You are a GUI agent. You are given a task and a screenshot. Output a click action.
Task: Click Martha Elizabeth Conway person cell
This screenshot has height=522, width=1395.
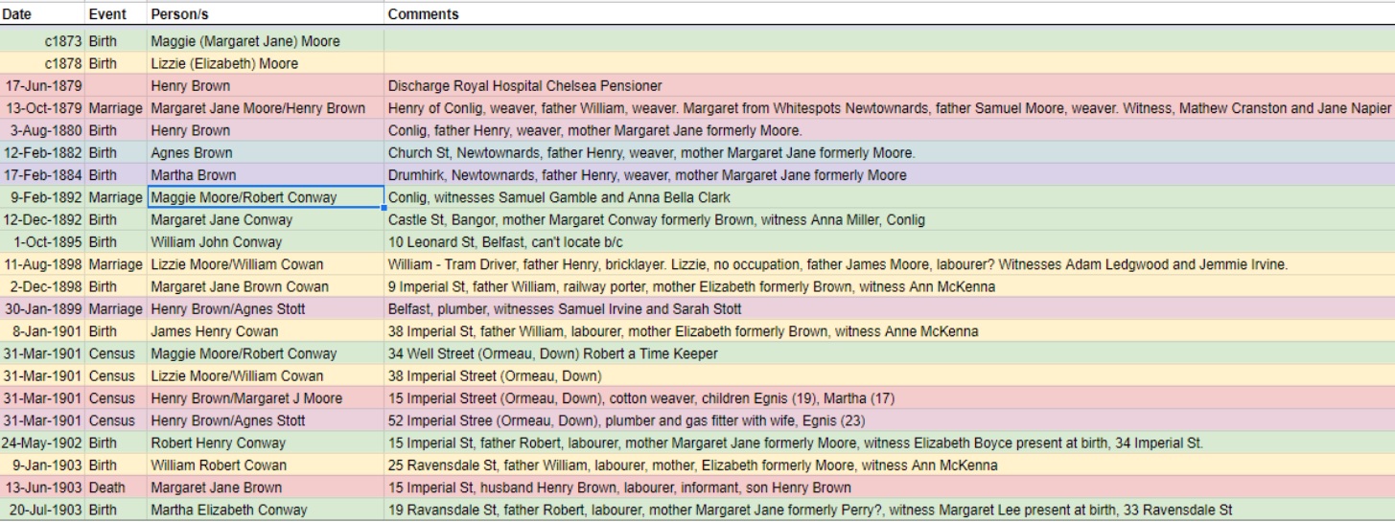tap(266, 510)
